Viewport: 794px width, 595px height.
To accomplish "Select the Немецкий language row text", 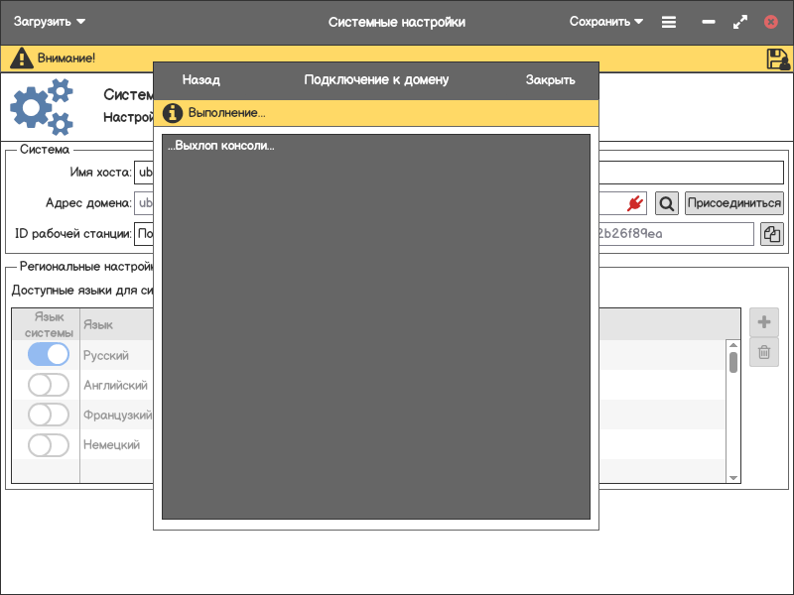I will click(x=111, y=444).
